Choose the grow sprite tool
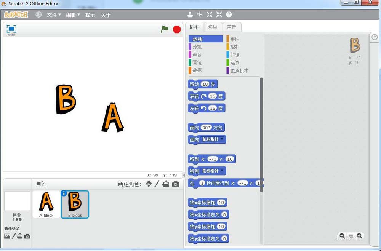The height and width of the screenshot is (251, 381). tap(209, 14)
